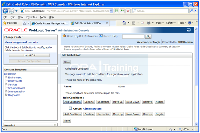The image size is (200, 133).
Task: Open the Favorites menu
Action: [32, 17]
